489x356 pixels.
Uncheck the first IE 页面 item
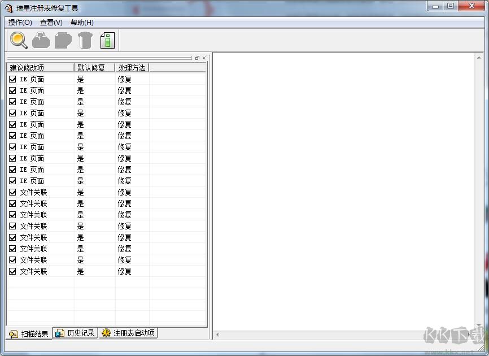(x=12, y=79)
